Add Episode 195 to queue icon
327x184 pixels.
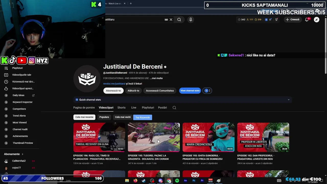click(x=176, y=132)
